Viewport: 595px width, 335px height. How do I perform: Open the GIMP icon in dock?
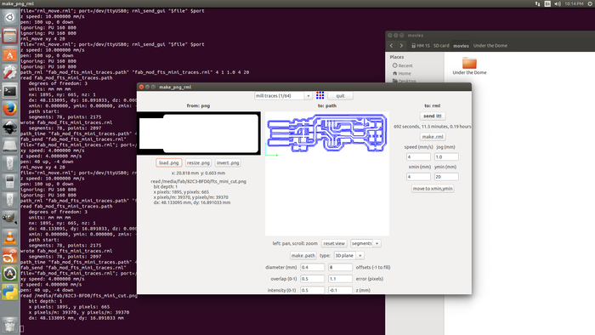pos(10,219)
